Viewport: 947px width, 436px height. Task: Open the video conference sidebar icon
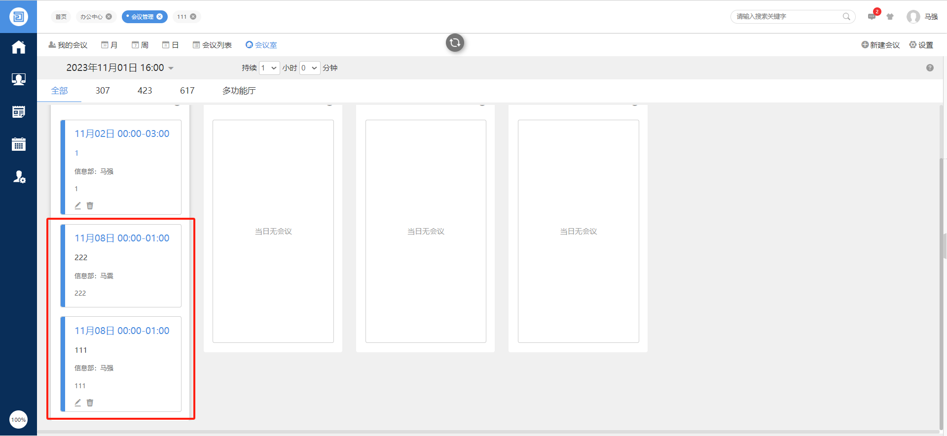pos(19,79)
